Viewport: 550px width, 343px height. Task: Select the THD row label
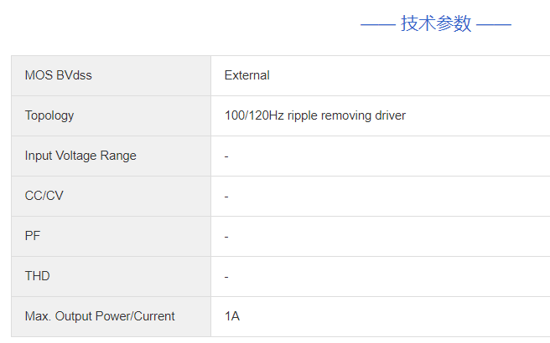(38, 276)
